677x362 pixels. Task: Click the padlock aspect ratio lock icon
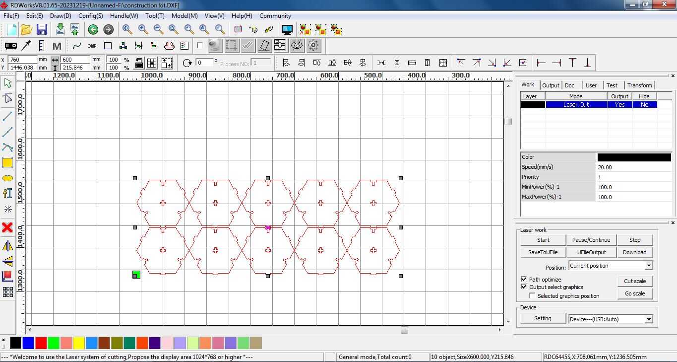(x=139, y=63)
